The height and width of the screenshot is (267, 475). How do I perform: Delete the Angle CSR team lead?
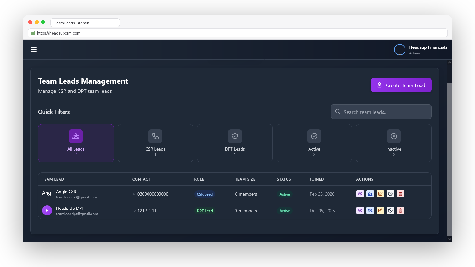pos(400,194)
